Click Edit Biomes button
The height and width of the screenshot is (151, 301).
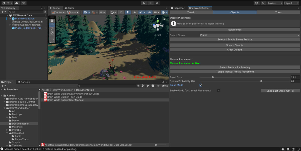click(x=235, y=30)
